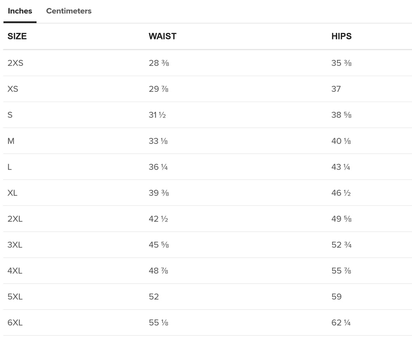Click the WAIST column header
412x342 pixels.
point(162,36)
